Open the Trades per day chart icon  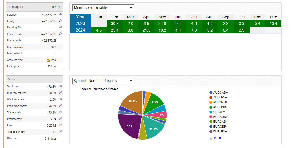(60, 132)
